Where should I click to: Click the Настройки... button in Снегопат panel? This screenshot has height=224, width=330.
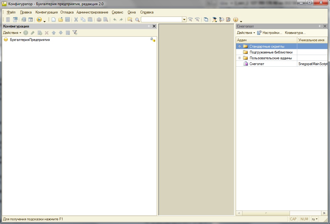[x=270, y=33]
